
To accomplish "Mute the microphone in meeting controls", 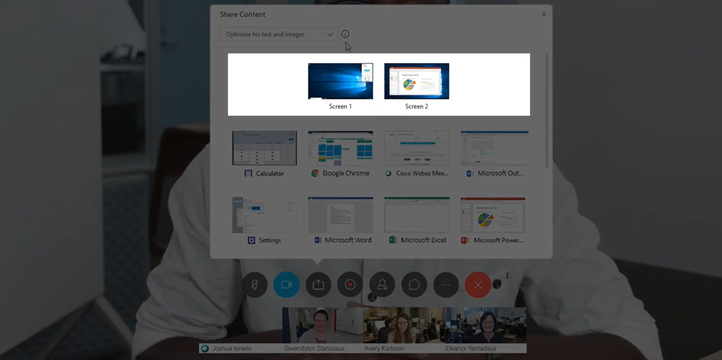I will tap(255, 285).
